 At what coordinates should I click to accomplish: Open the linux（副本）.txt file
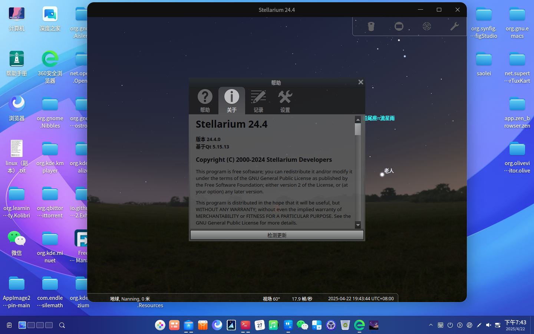pos(17,157)
